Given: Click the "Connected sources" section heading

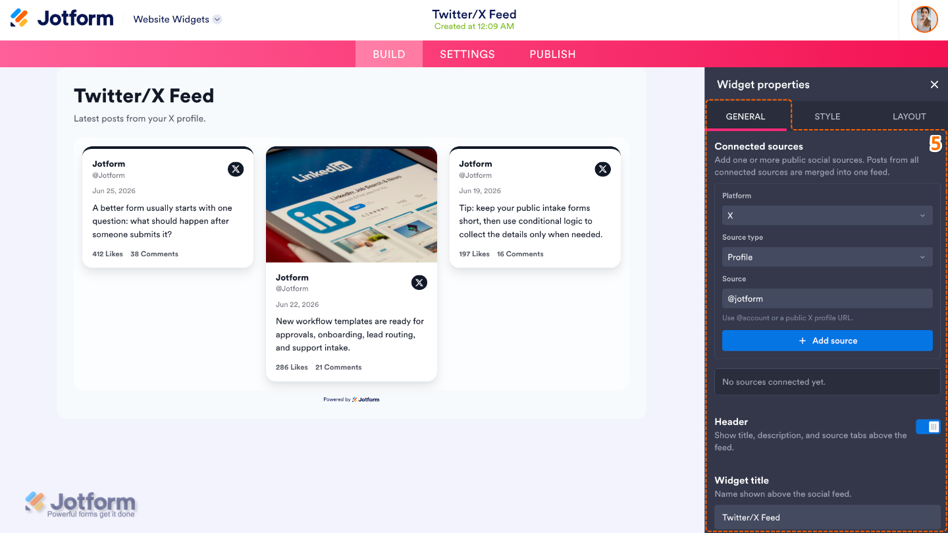Looking at the screenshot, I should (x=758, y=146).
